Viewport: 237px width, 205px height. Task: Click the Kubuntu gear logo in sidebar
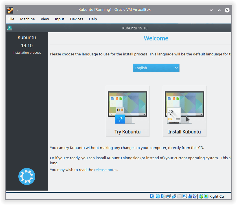point(27,176)
